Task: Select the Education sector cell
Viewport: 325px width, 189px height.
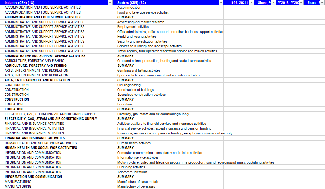Action: click(x=168, y=104)
